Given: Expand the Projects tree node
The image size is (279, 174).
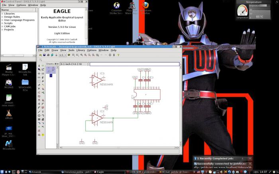Looking at the screenshot, I should (x=2, y=30).
